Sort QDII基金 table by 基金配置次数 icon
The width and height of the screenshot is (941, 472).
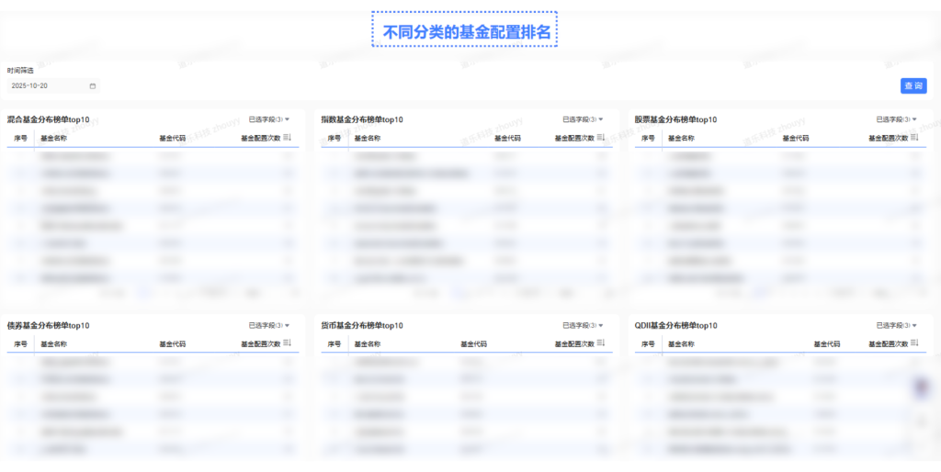tap(915, 343)
